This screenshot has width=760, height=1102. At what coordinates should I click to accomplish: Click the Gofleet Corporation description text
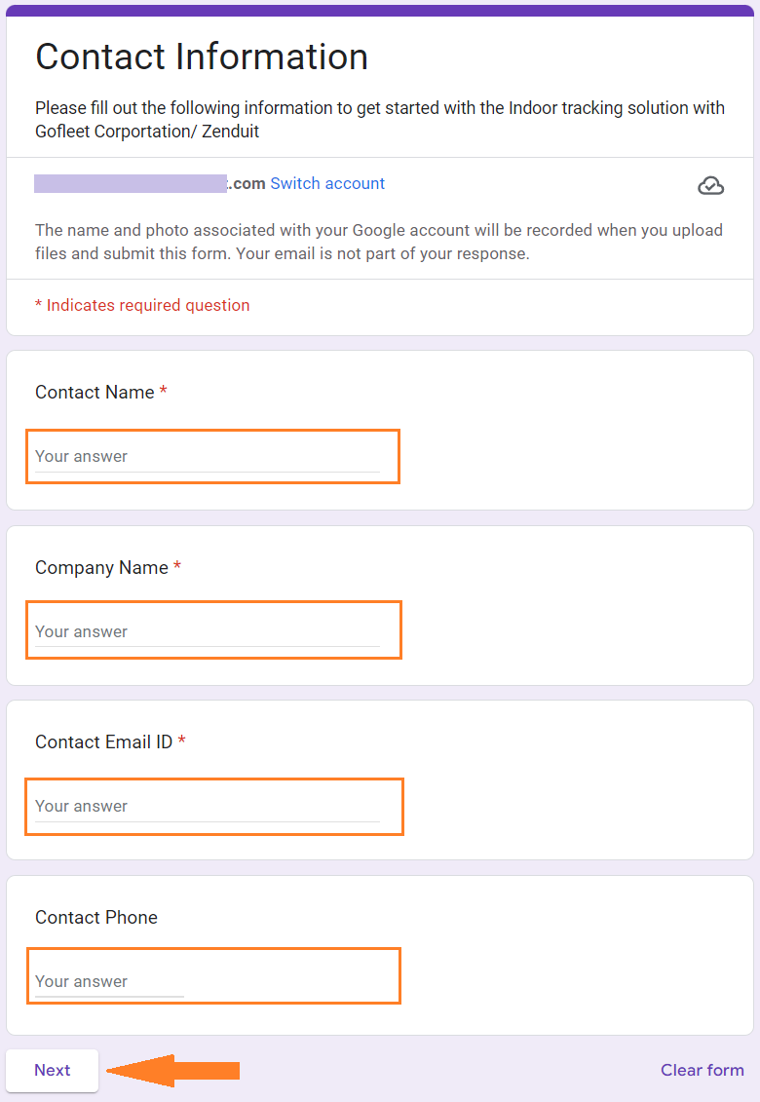click(x=380, y=120)
